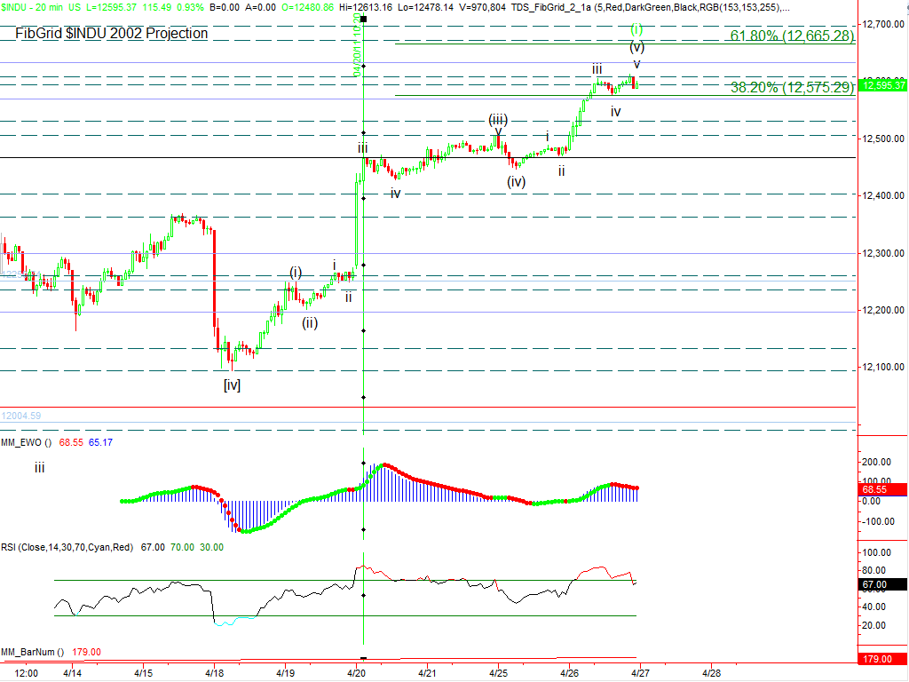Click the red MM_EWO value tag 68.55

tap(884, 489)
